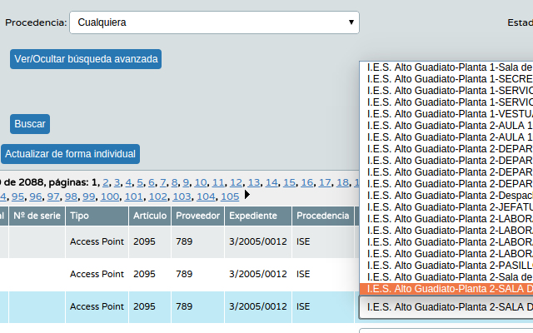The width and height of the screenshot is (533, 333).
Task: Click location select box in highlighted blue row
Action: point(446,307)
